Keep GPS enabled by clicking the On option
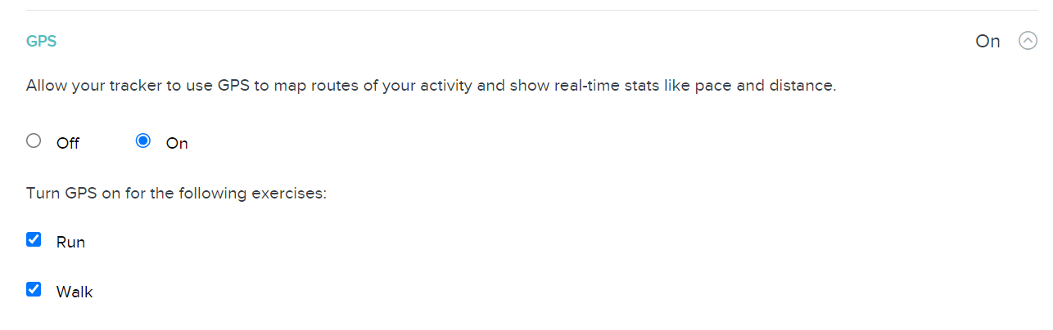The image size is (1053, 330). pos(143,140)
